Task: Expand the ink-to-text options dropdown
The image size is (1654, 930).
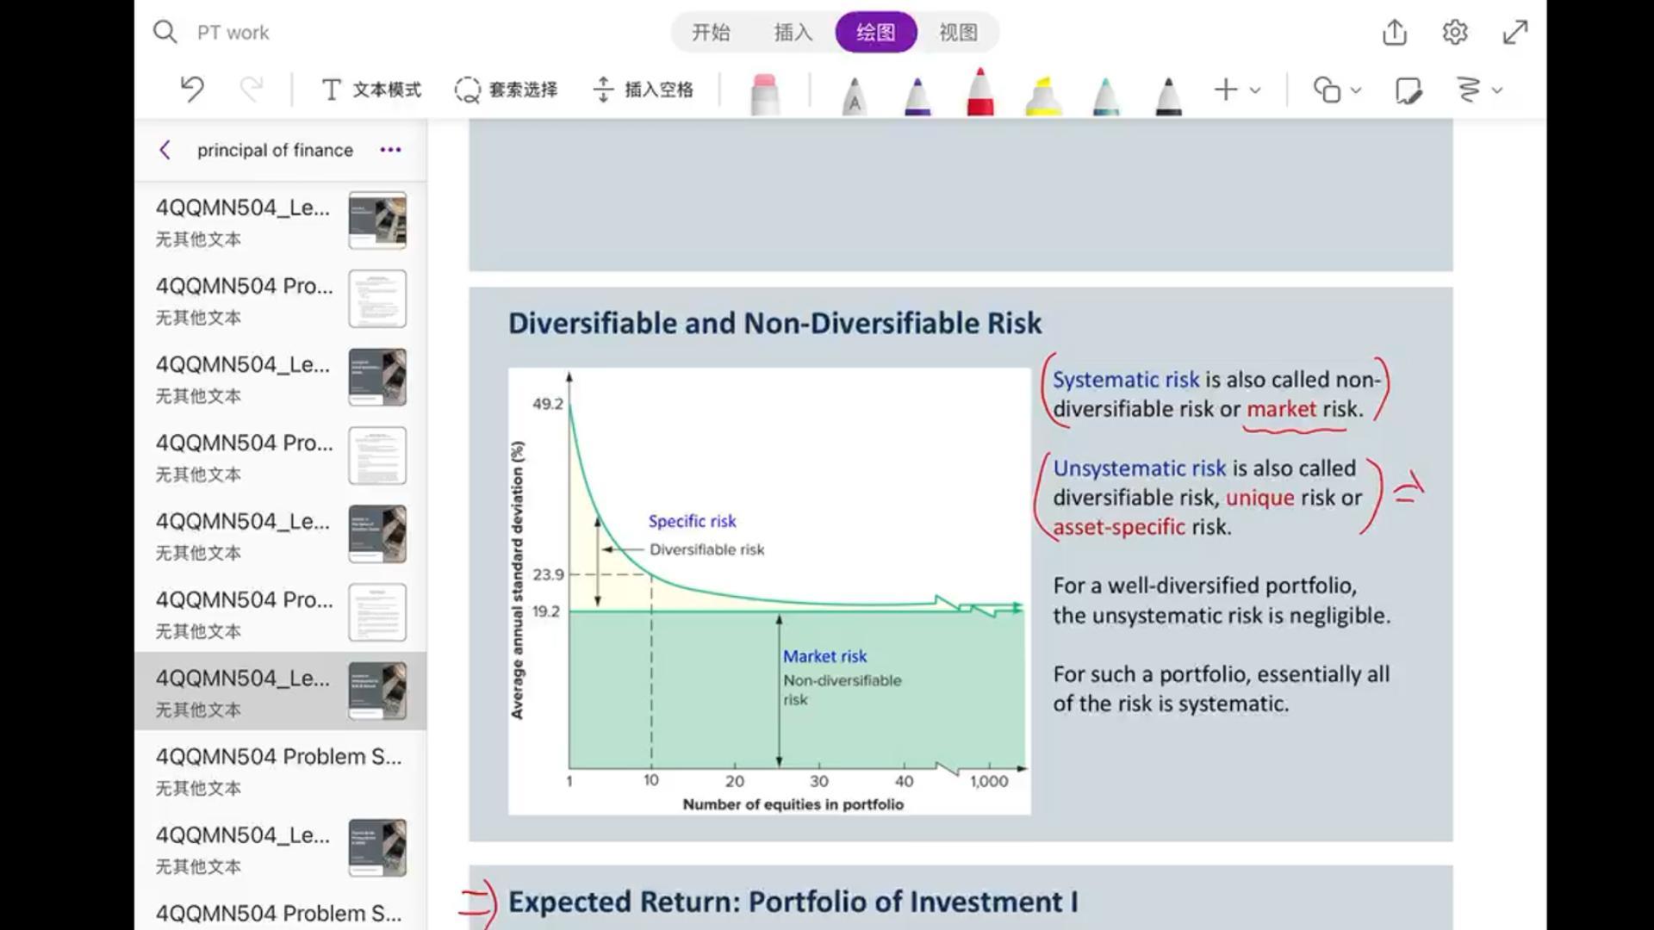Action: tap(1478, 90)
